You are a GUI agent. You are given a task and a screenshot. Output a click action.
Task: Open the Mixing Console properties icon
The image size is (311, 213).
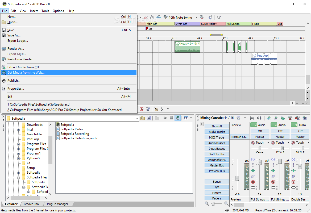239,118
